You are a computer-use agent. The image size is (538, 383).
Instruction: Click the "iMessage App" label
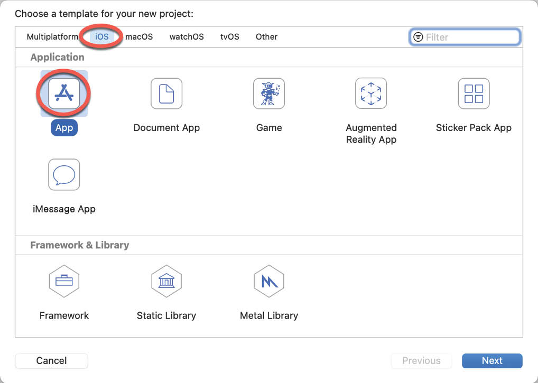pos(64,209)
